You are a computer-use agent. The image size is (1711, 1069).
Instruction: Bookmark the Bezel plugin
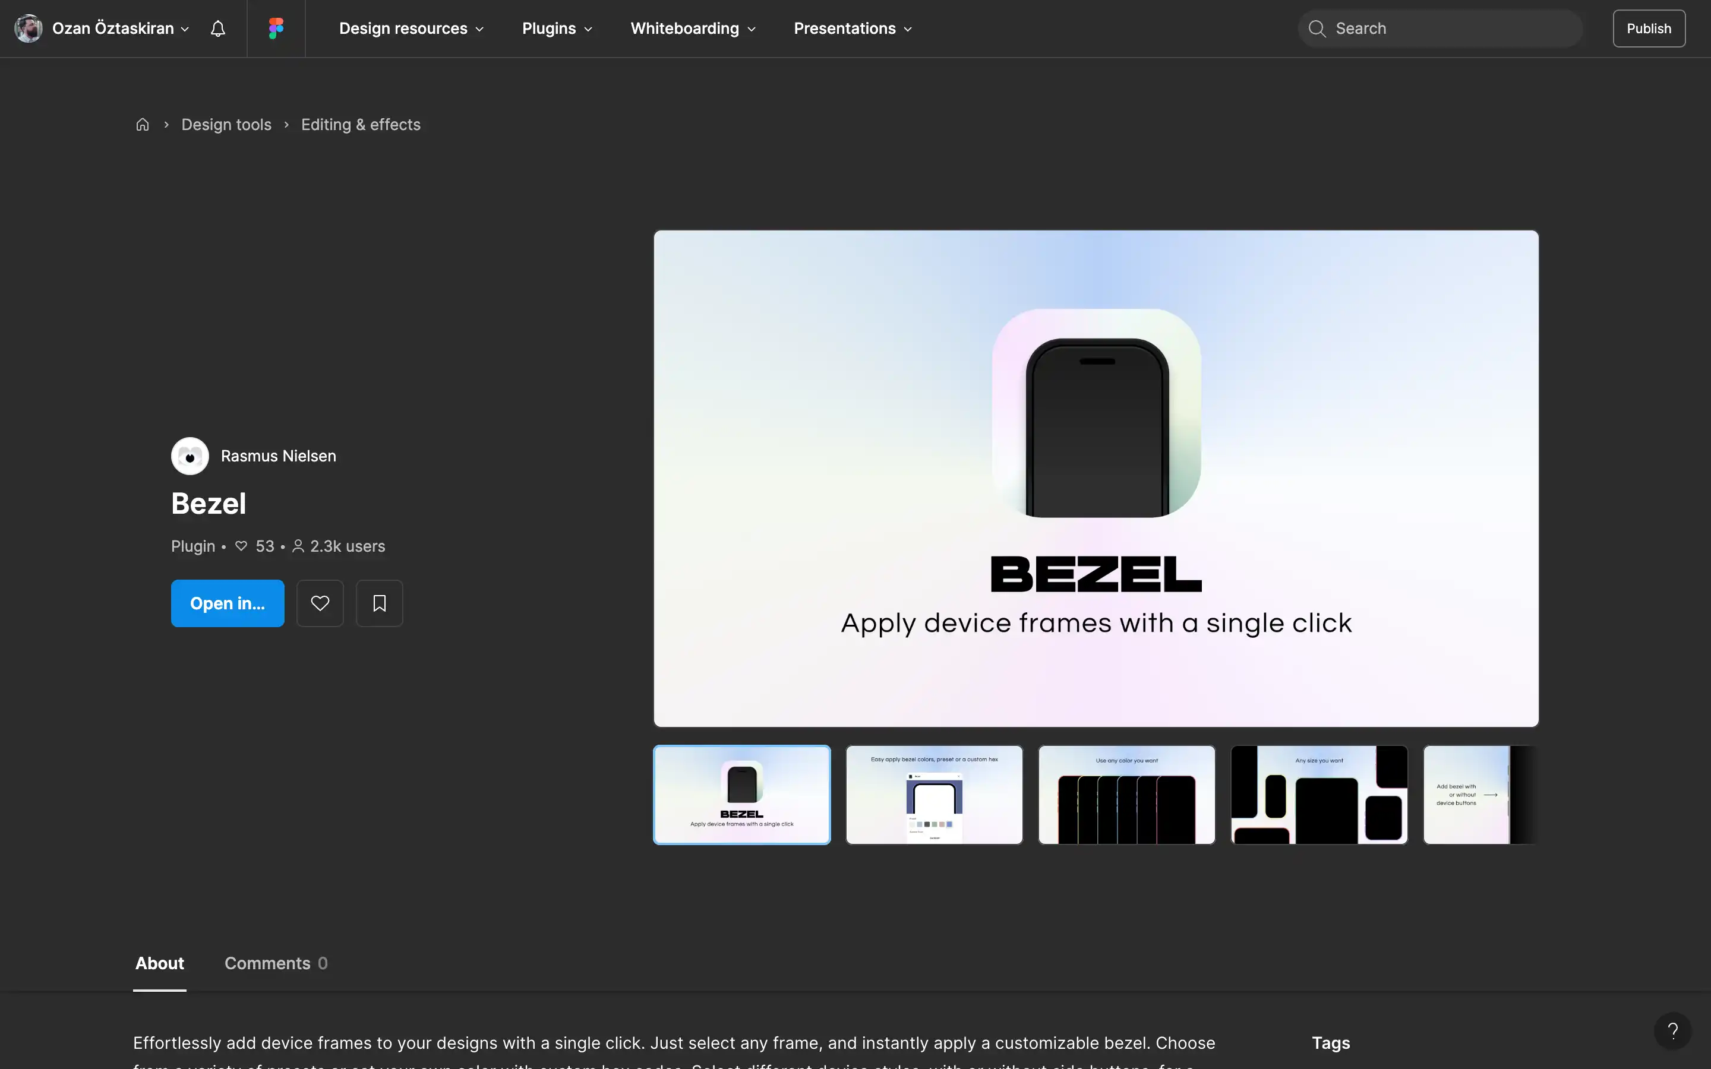379,603
